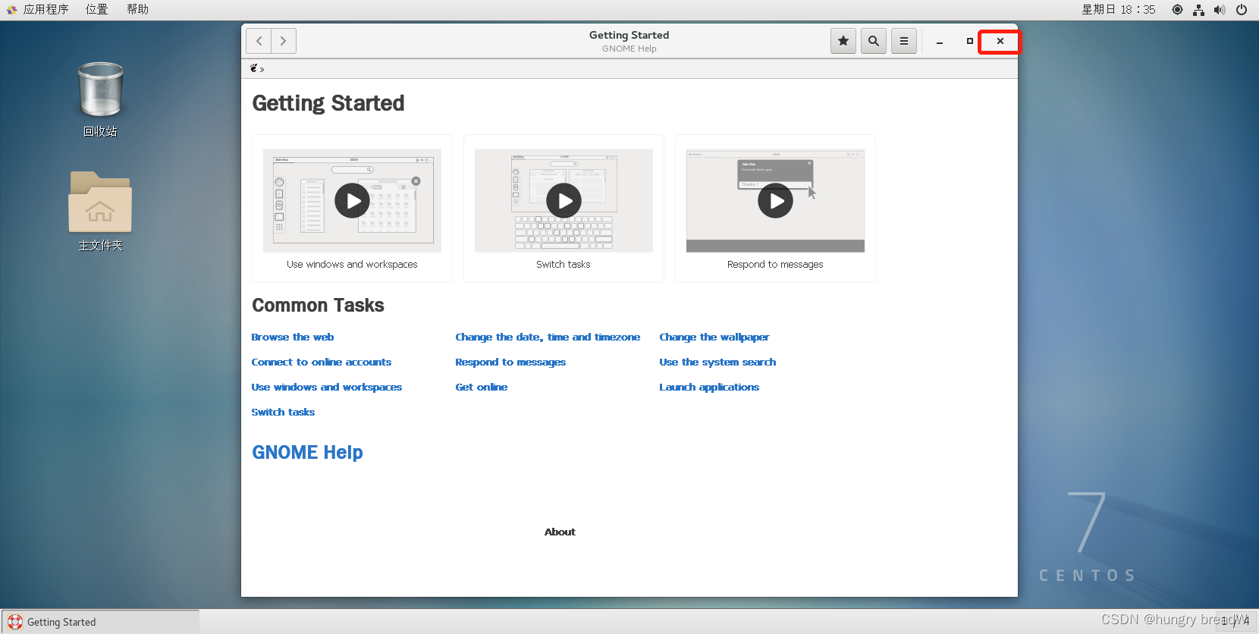This screenshot has width=1259, height=634.
Task: Open the GNOME Help heading link
Action: (x=307, y=453)
